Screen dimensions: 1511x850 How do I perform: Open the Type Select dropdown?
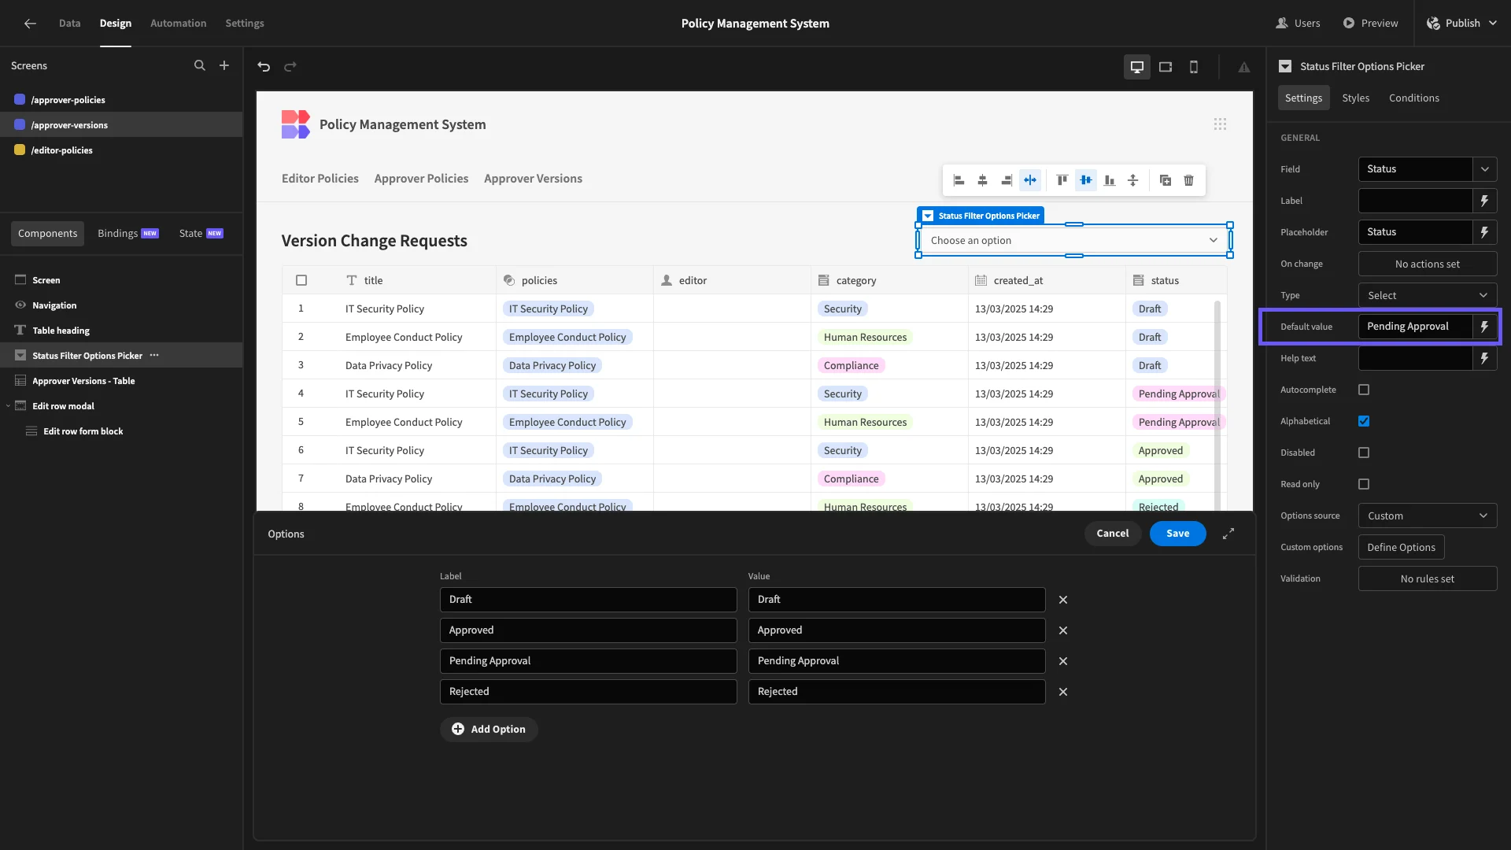point(1428,295)
